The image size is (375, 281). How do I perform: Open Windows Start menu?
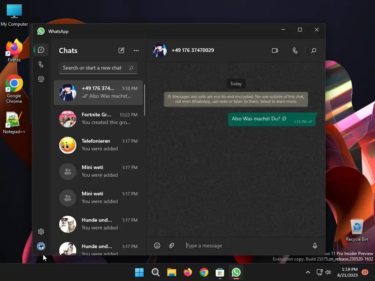point(139,272)
